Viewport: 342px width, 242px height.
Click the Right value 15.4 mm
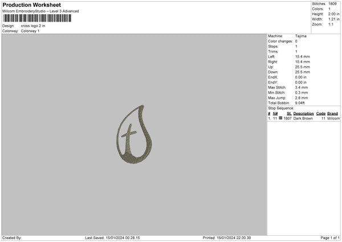click(303, 62)
